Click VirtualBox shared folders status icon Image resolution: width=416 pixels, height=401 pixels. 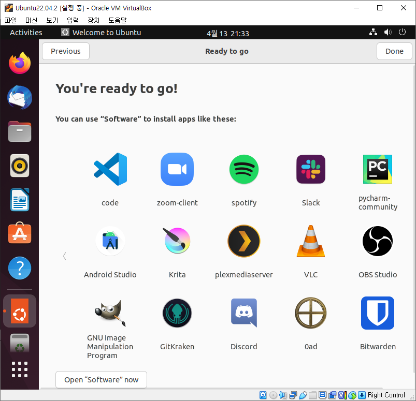(312, 395)
